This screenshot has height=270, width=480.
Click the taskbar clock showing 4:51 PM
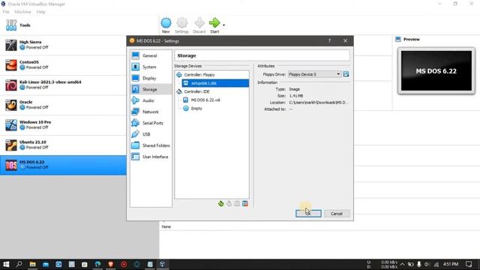click(451, 264)
